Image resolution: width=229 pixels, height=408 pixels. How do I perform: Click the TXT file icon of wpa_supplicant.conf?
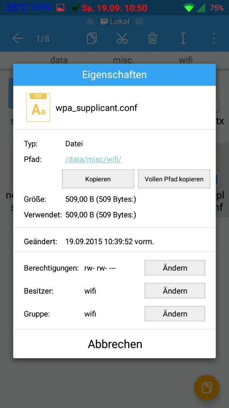pos(38,108)
